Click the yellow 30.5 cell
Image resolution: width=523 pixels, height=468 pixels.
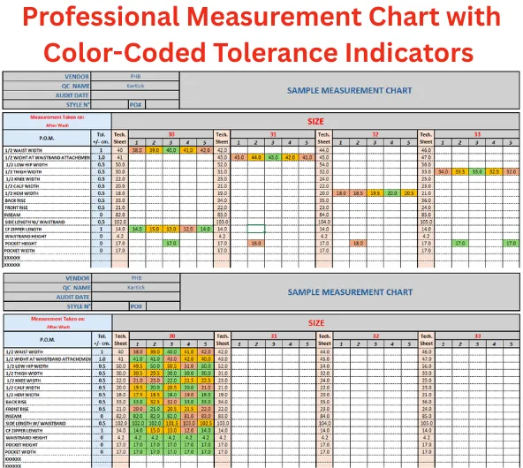[138, 374]
